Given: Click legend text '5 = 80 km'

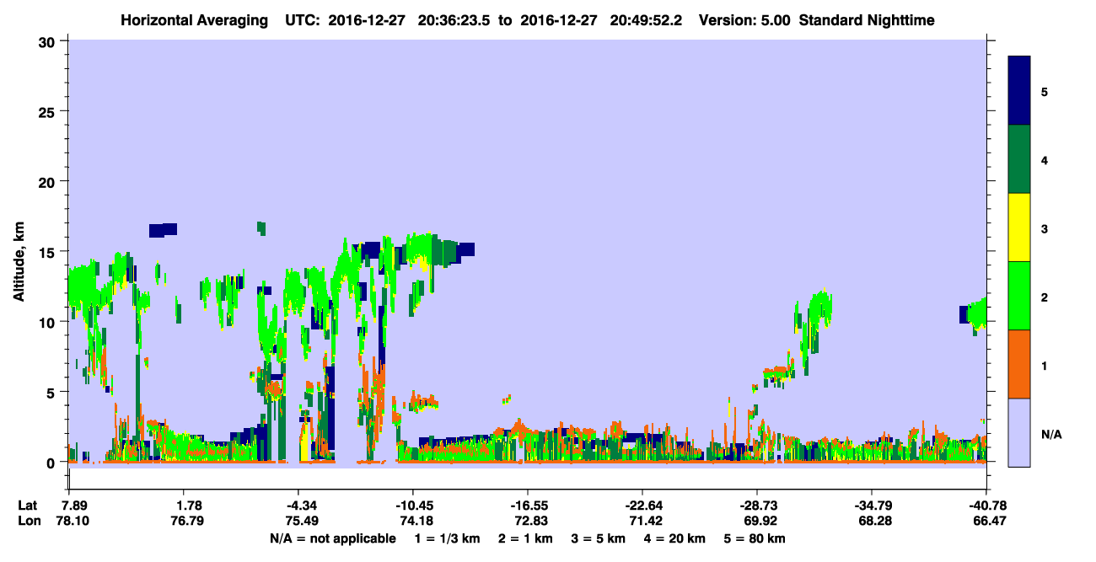Looking at the screenshot, I should point(756,538).
